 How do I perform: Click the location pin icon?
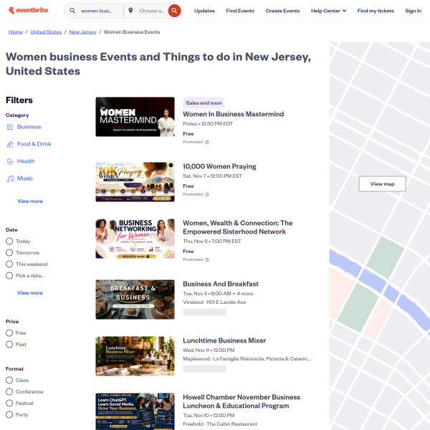coord(131,11)
